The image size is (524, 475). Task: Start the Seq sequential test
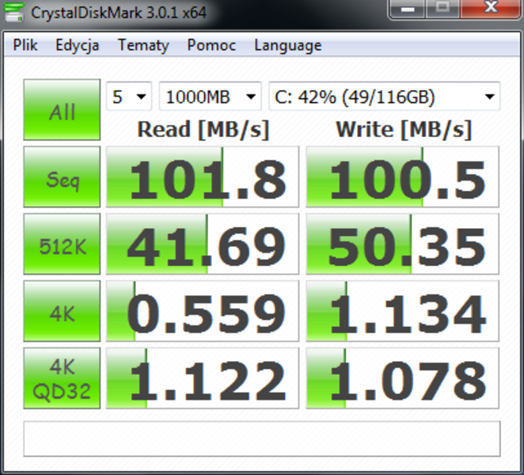(x=62, y=177)
